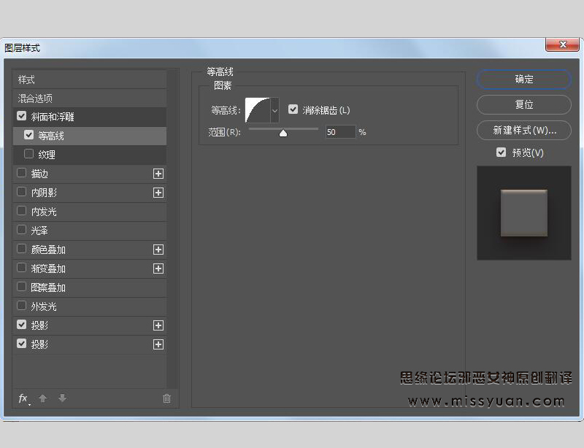Select the 外发光 label row
This screenshot has width=584, height=448.
pos(90,306)
